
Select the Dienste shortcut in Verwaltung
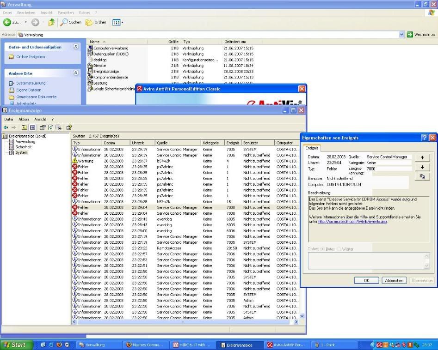97,66
